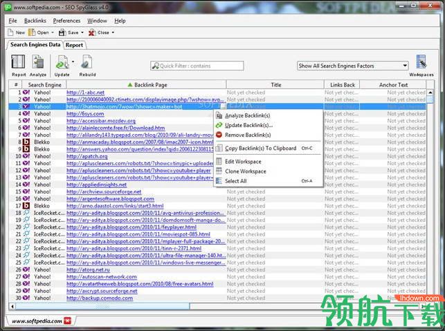The height and width of the screenshot is (331, 445).
Task: Click the Yahoo icon in row 1
Action: (x=26, y=93)
